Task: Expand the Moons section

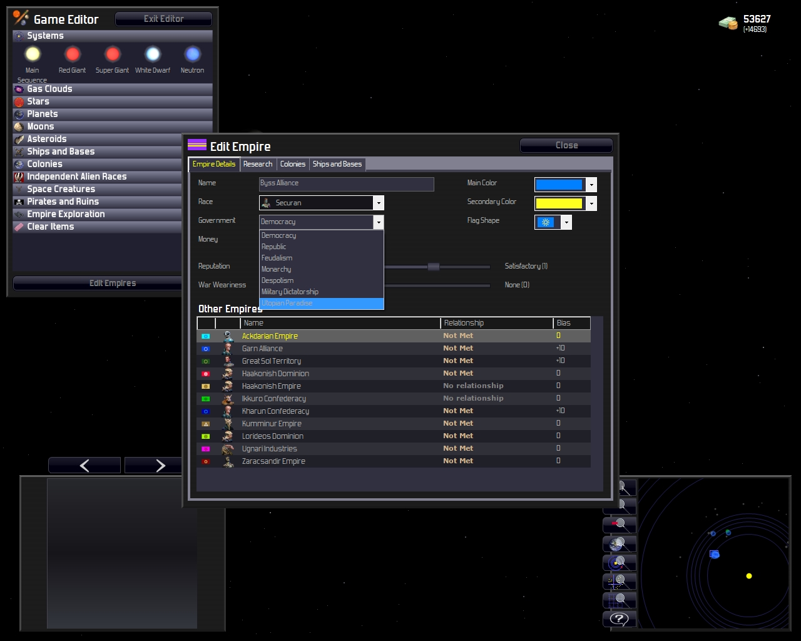Action: [97, 126]
